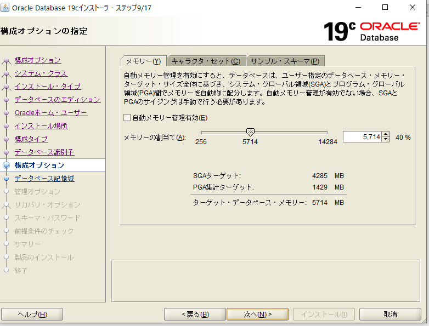Image resolution: width=429 pixels, height=326 pixels.
Task: Open the サンプル・スキーマ tab
Action: [x=285, y=61]
